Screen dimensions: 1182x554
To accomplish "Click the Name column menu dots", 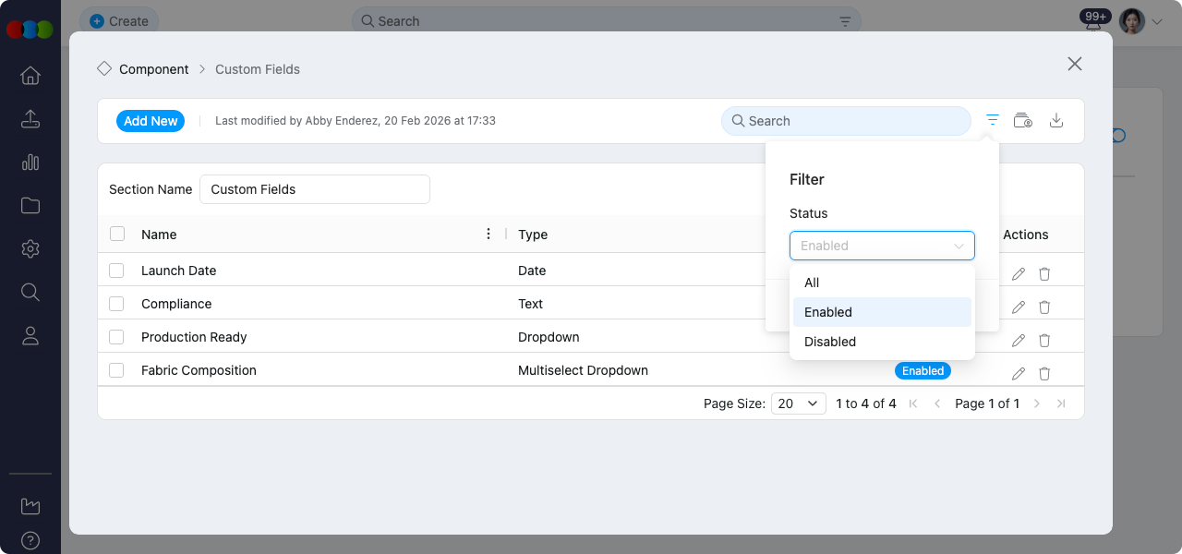I will point(488,235).
